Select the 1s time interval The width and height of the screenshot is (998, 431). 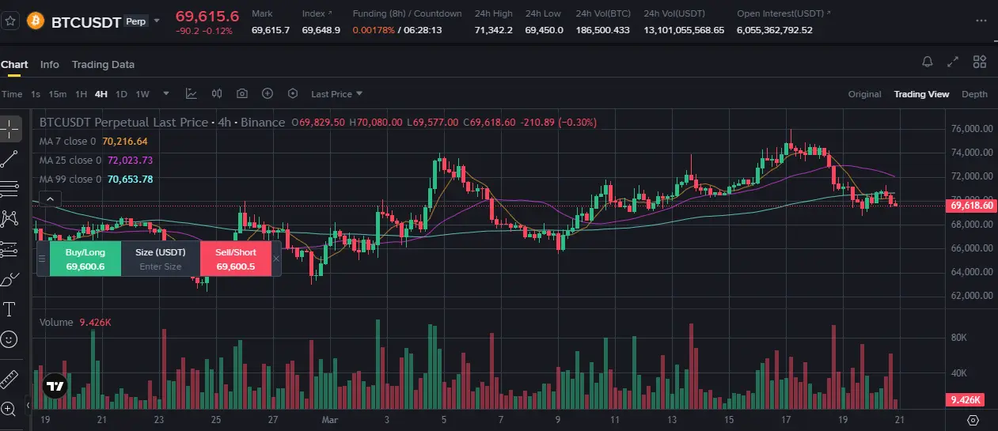tap(36, 94)
